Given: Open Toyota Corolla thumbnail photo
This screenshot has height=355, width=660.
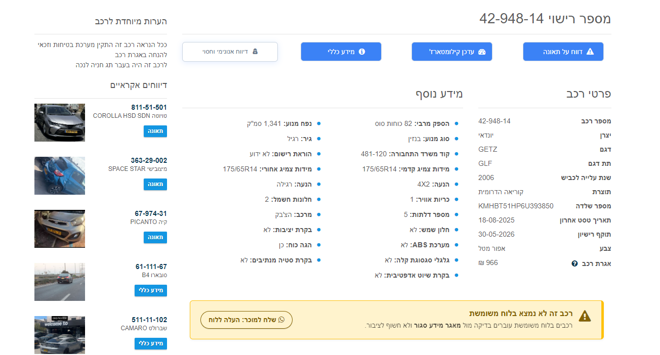Looking at the screenshot, I should (x=60, y=122).
